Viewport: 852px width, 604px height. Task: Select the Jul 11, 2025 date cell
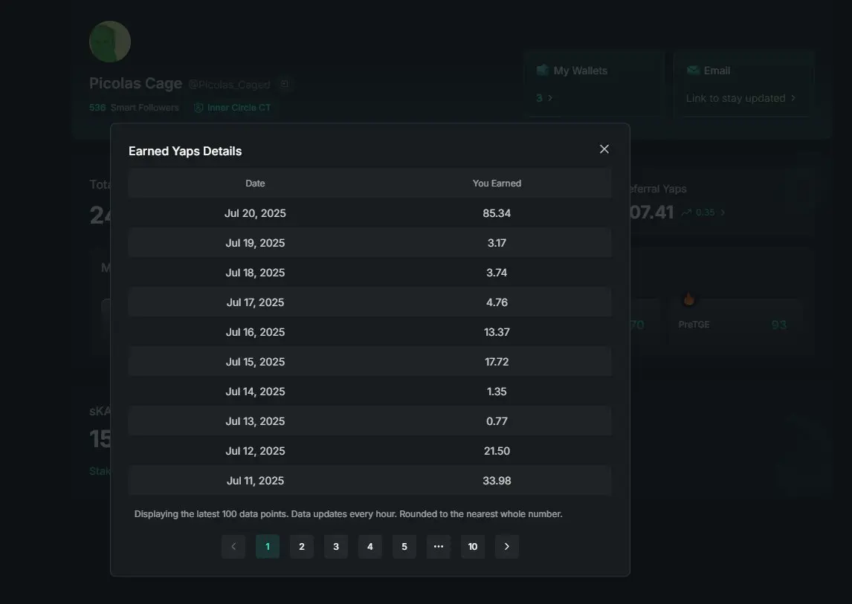[x=255, y=481]
